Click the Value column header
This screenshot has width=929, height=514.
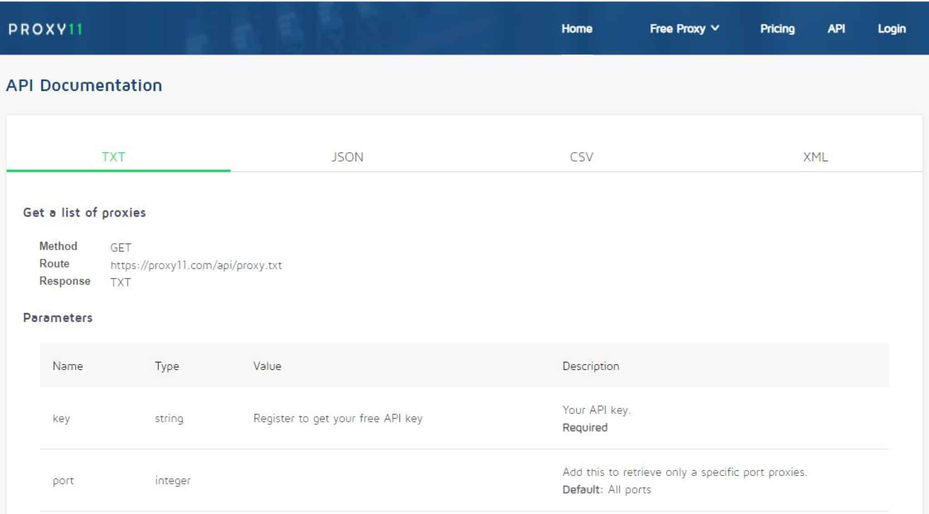click(267, 366)
